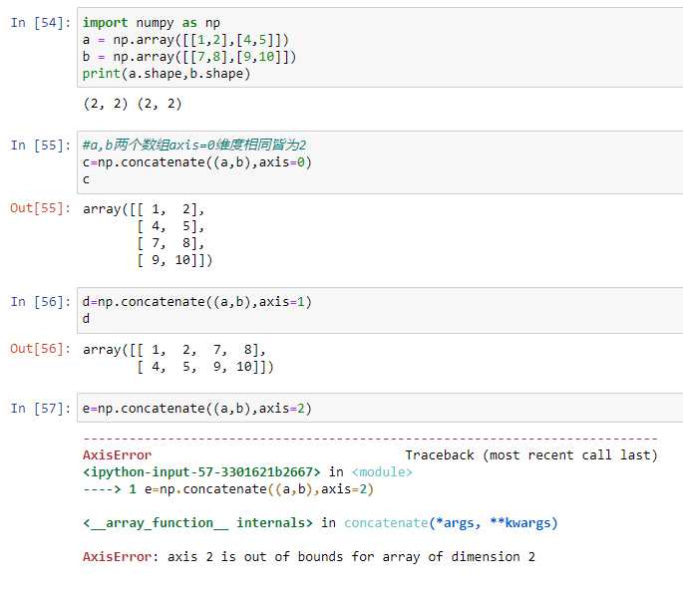Click the print(a.shape,b.shape) line

coord(167,74)
